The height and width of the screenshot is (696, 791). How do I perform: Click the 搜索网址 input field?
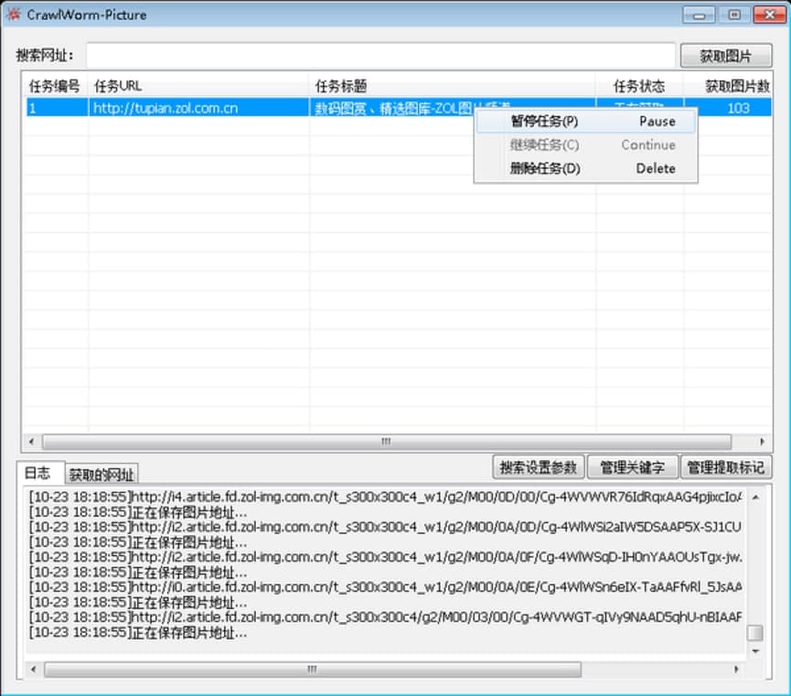point(380,56)
